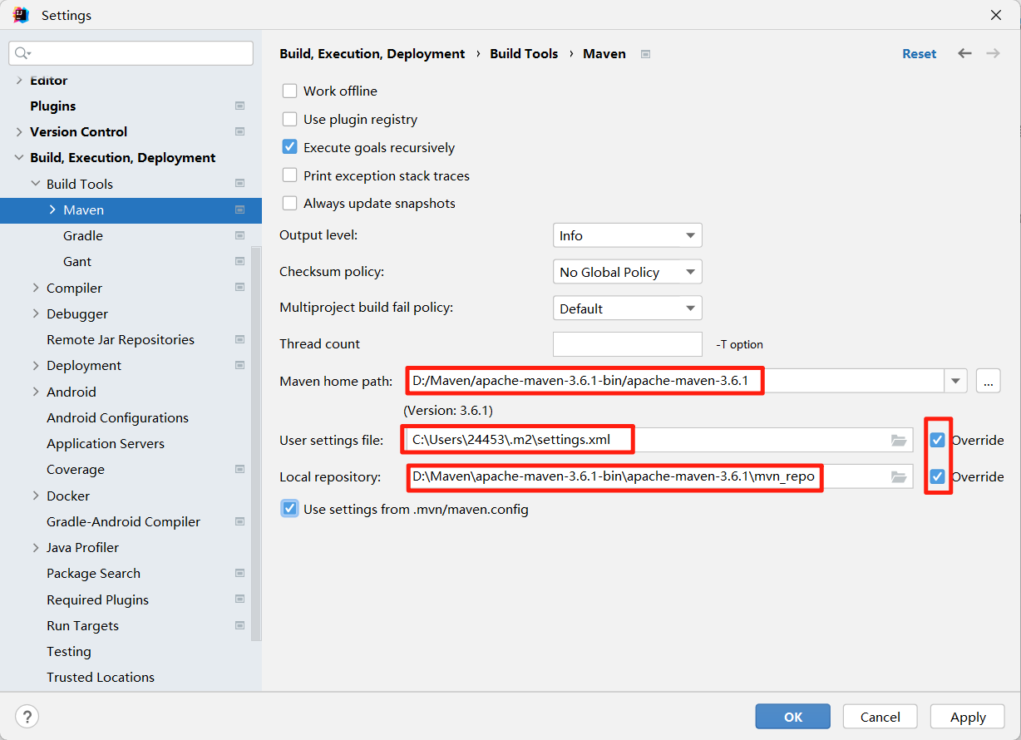Open the Checksum policy dropdown
Image resolution: width=1021 pixels, height=740 pixels.
(x=628, y=272)
